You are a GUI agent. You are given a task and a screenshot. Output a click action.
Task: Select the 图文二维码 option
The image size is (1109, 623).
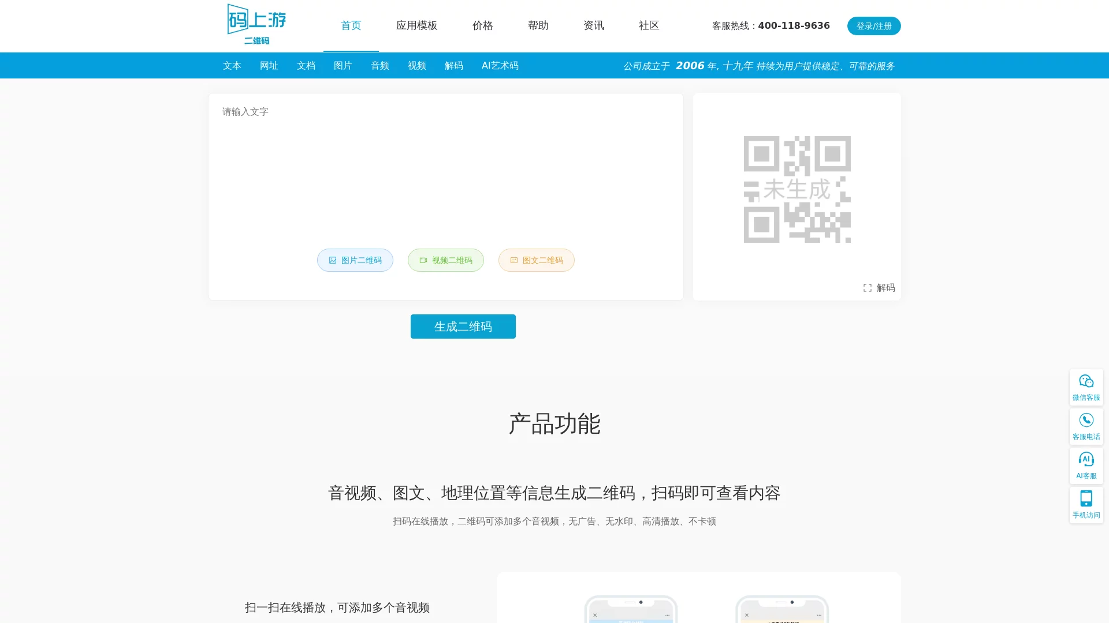pos(536,260)
